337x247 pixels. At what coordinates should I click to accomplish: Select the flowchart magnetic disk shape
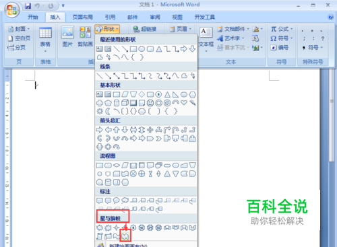[x=108, y=182]
